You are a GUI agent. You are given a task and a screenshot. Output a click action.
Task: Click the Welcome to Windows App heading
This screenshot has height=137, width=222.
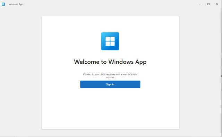coord(110,62)
